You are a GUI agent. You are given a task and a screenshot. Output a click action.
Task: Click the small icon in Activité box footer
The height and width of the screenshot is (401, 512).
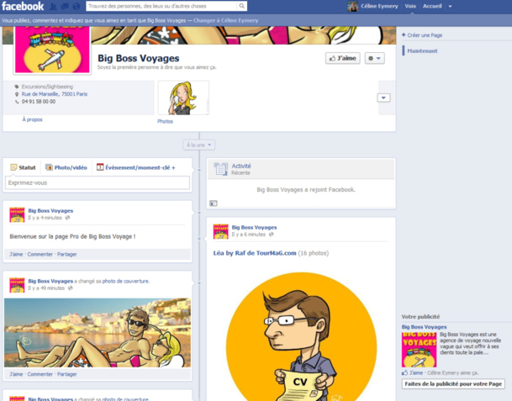pos(214,203)
